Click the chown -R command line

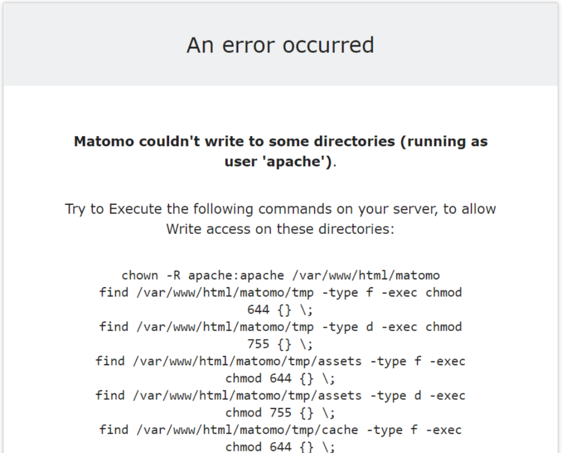click(280, 276)
